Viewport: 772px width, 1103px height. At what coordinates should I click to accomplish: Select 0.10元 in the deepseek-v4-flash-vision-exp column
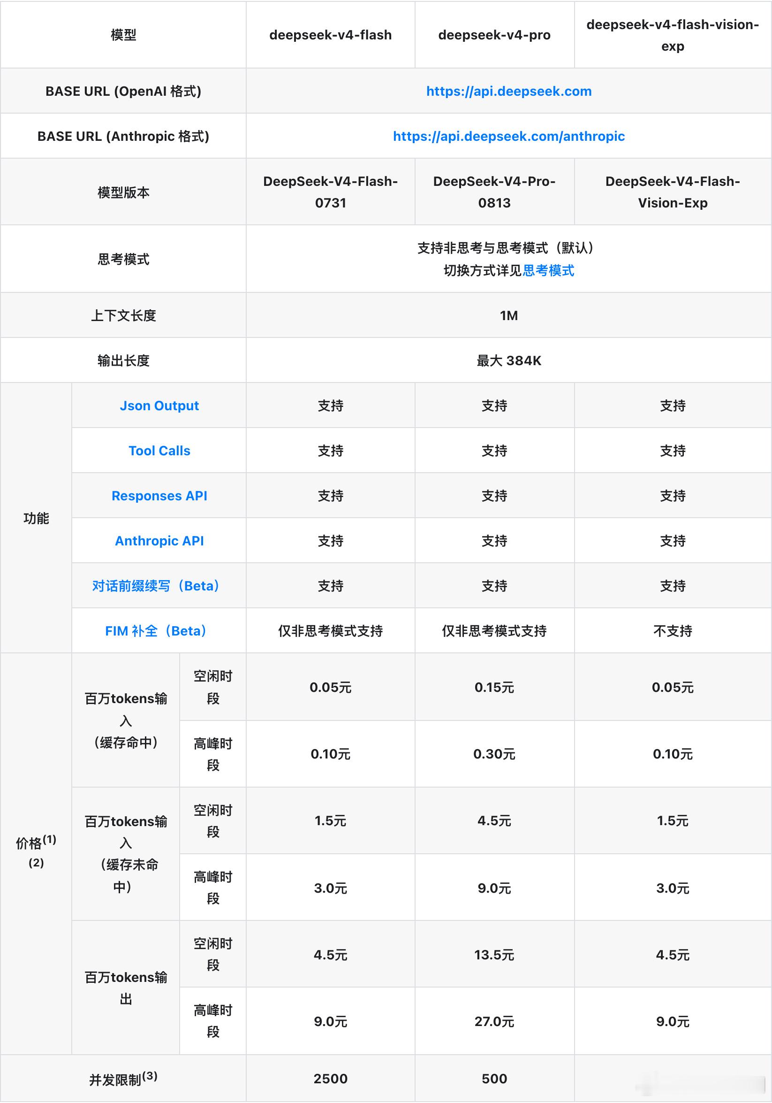coord(673,754)
